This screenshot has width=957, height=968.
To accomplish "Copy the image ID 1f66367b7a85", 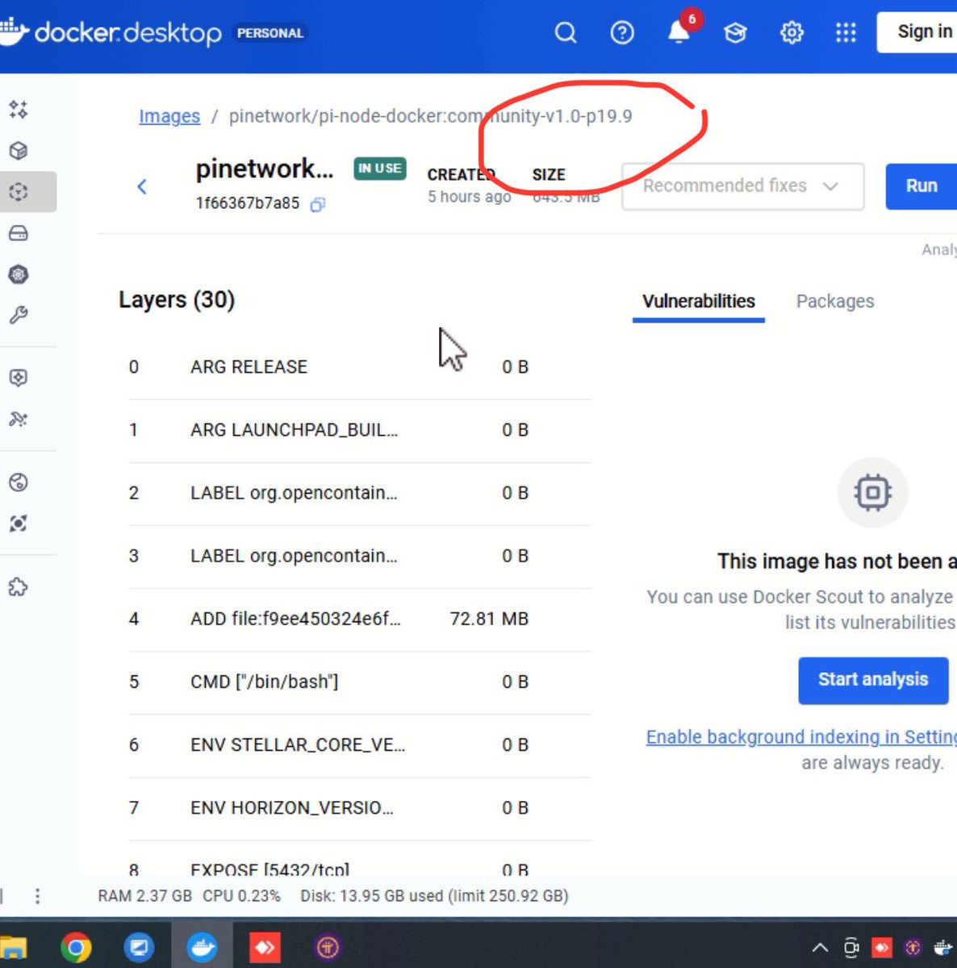I will click(x=316, y=206).
